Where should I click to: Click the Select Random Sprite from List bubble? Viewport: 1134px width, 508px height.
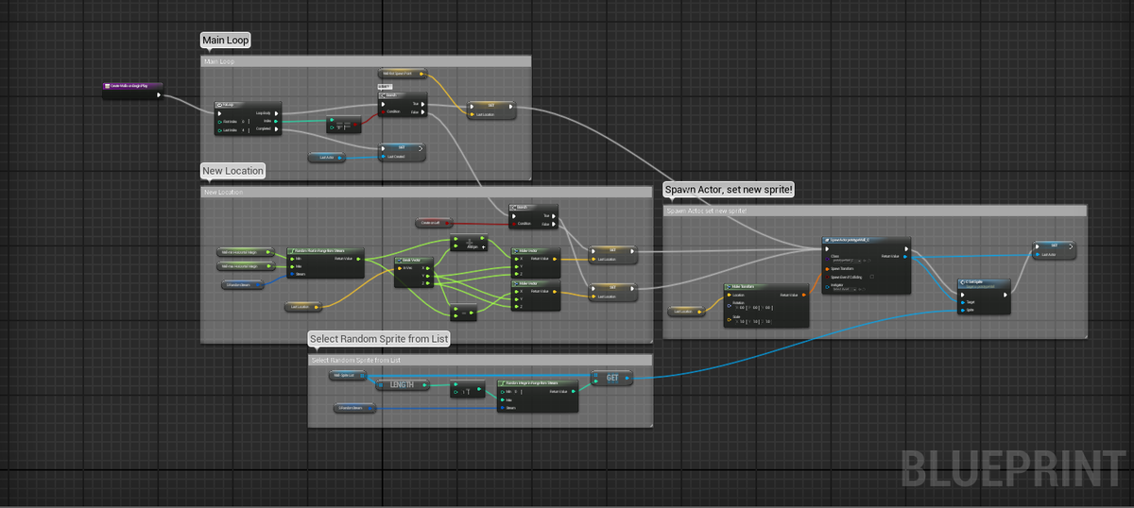[x=379, y=339]
